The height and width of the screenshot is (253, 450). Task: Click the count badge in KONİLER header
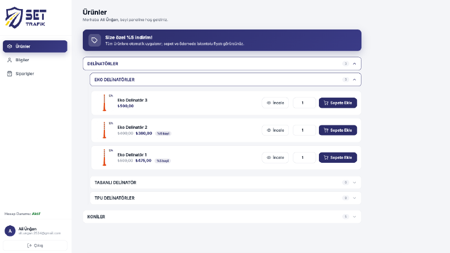click(x=346, y=217)
